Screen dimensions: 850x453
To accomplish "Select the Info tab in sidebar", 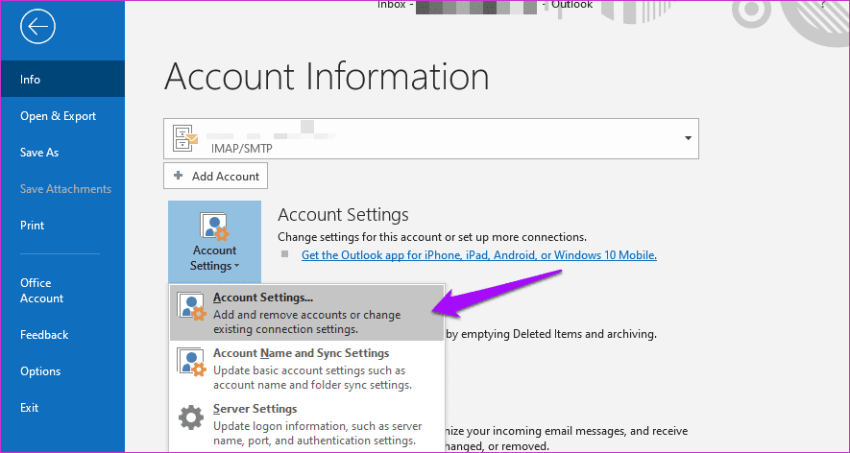I will [x=31, y=80].
